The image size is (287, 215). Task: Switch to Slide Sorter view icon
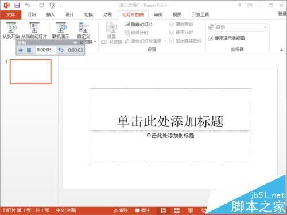[177, 210]
